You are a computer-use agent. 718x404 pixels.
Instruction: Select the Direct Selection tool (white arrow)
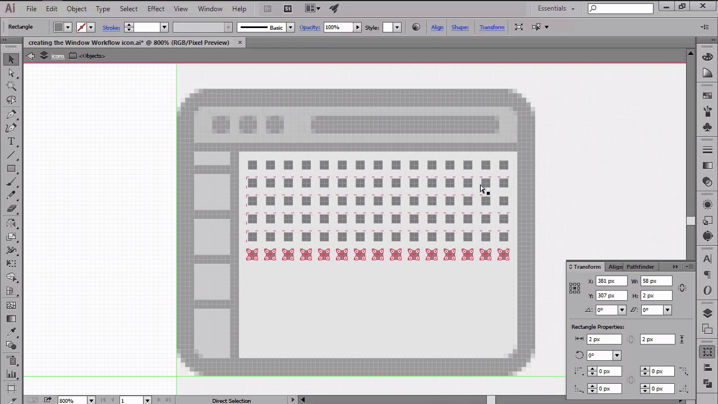point(11,73)
